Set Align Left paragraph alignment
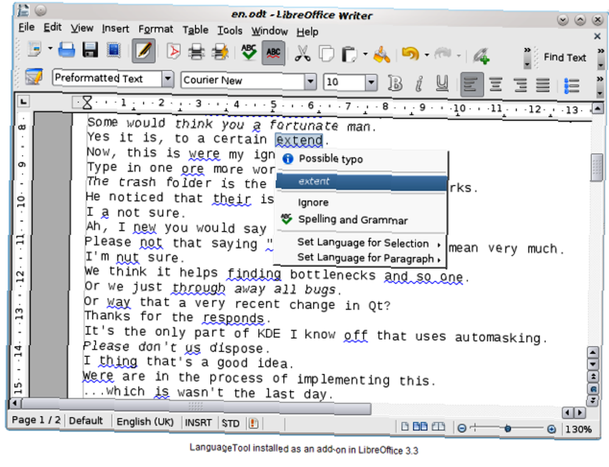 [x=471, y=84]
